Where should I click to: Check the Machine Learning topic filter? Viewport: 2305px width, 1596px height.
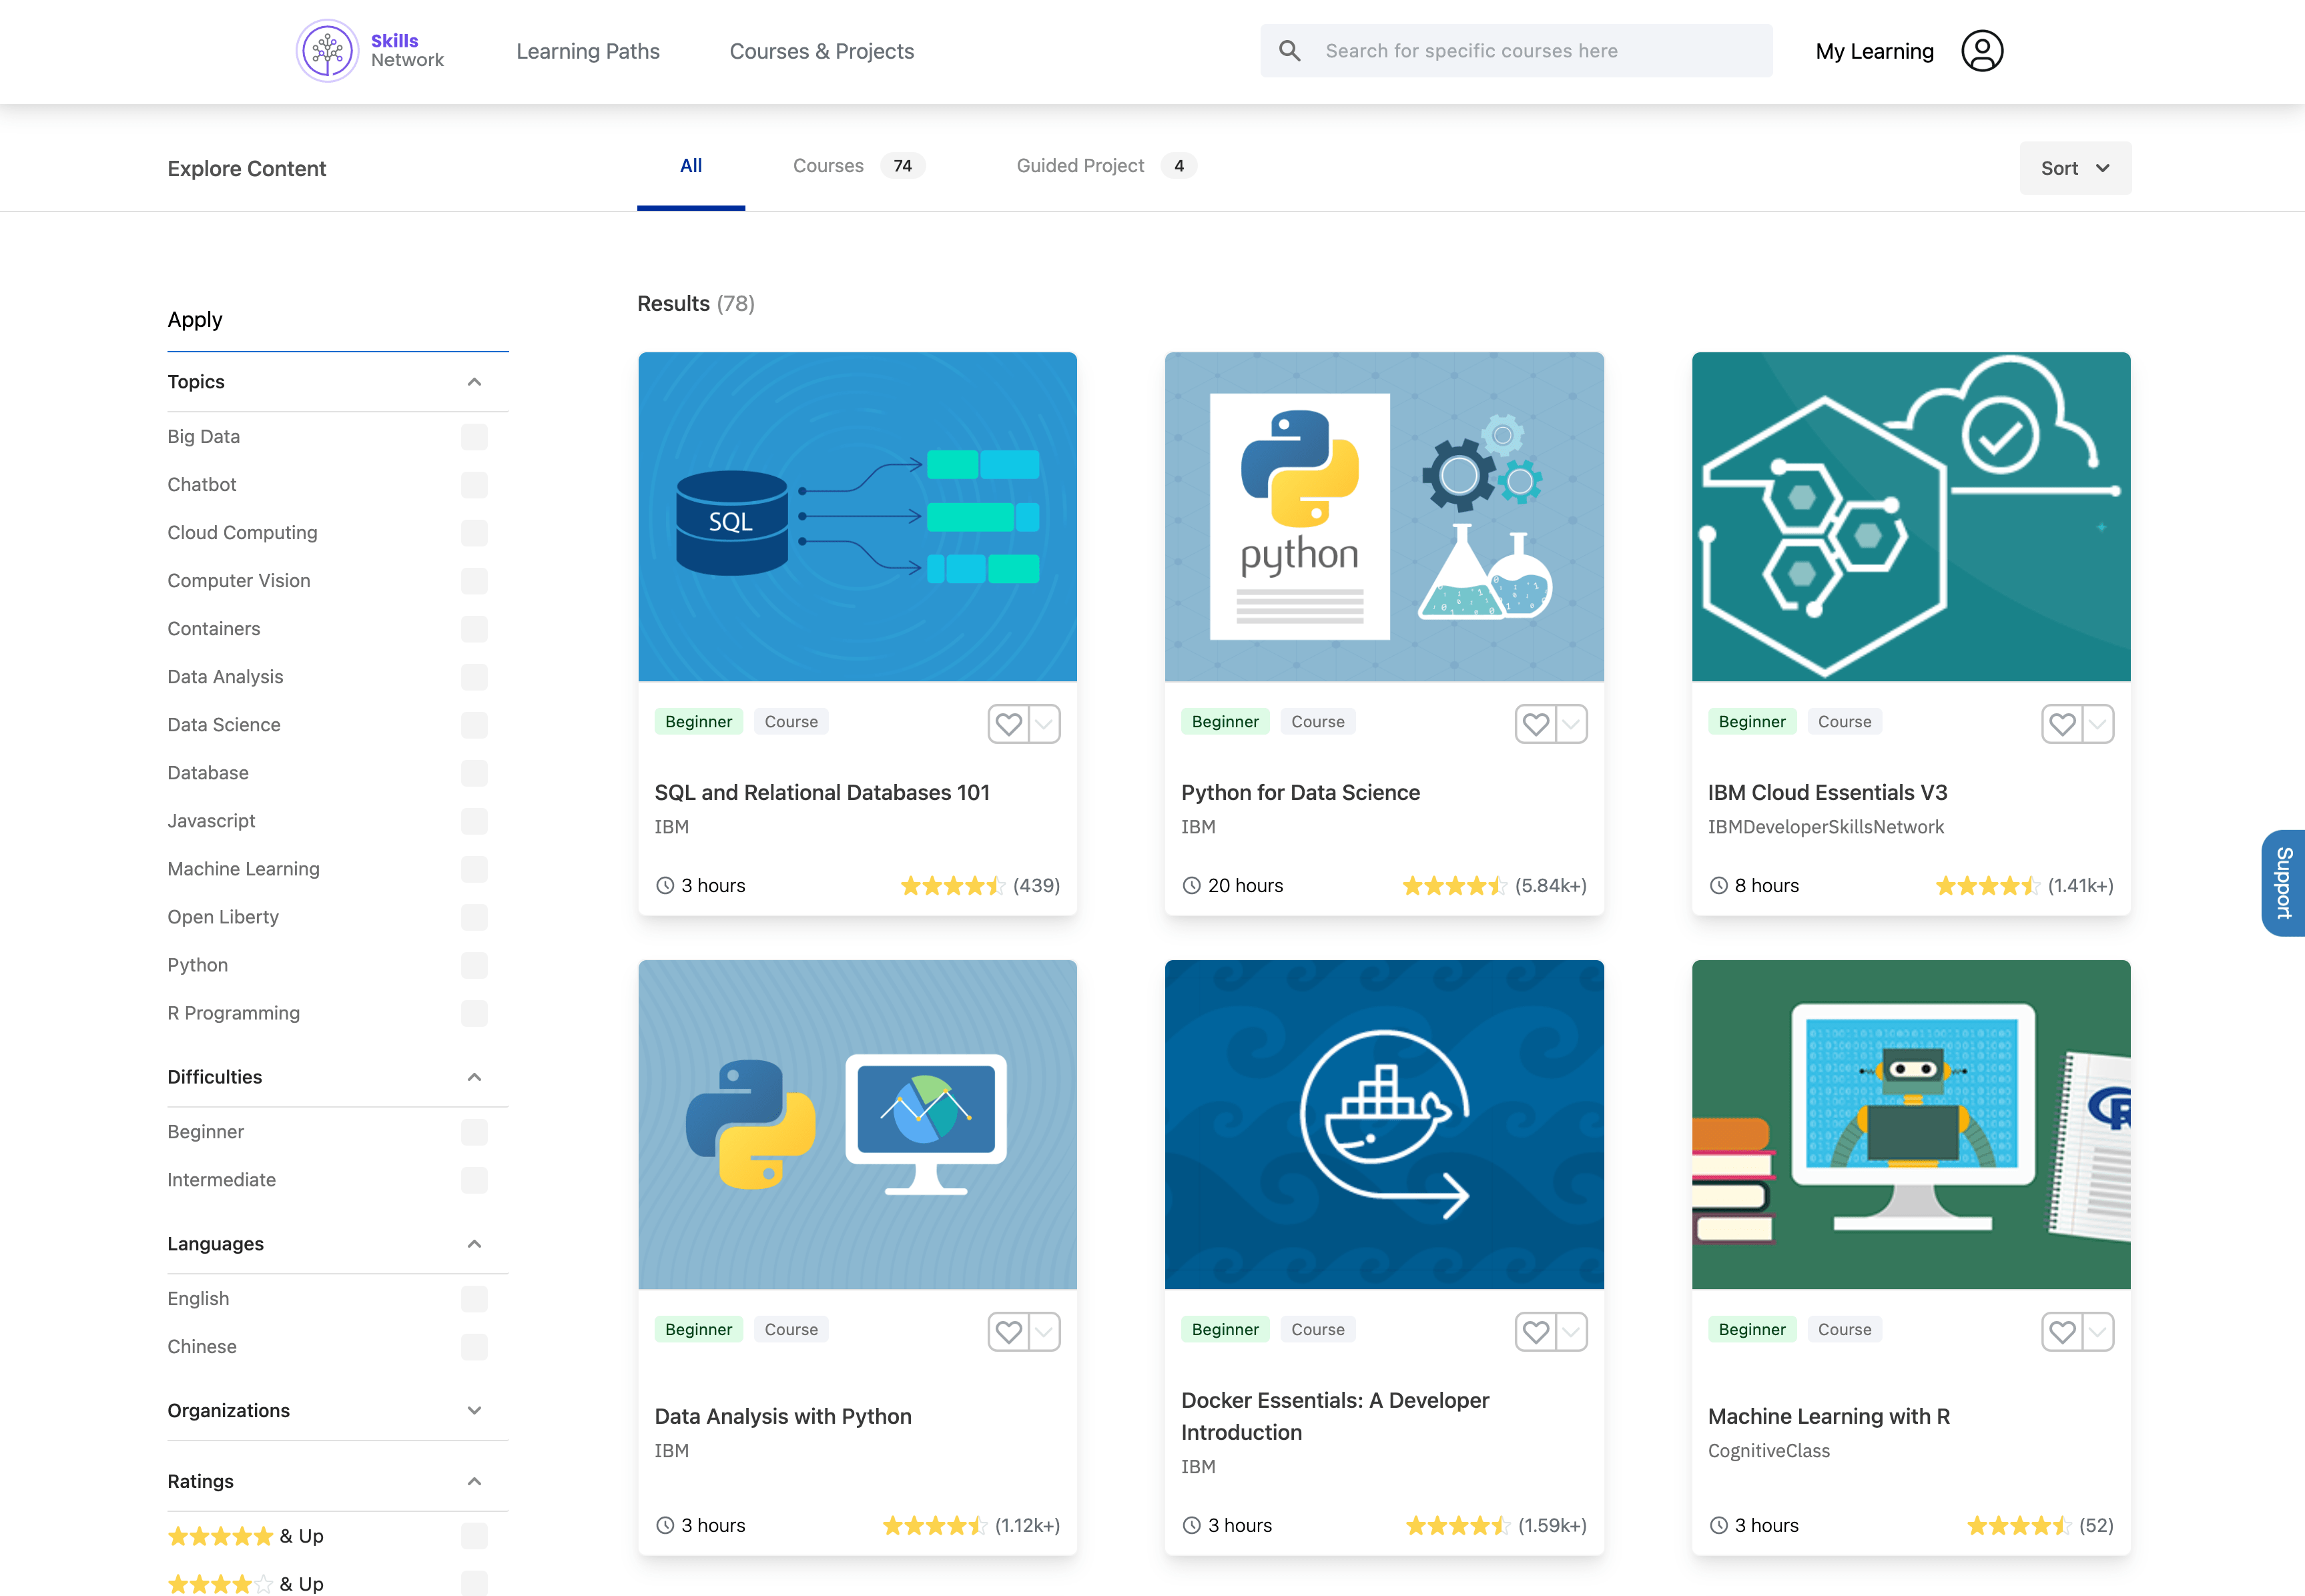(x=474, y=869)
